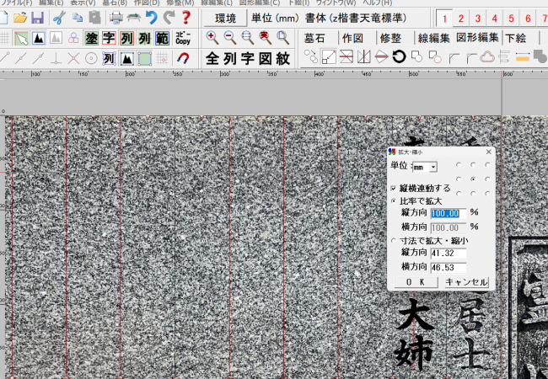Click the キャンセル button
The width and height of the screenshot is (548, 379).
point(466,282)
